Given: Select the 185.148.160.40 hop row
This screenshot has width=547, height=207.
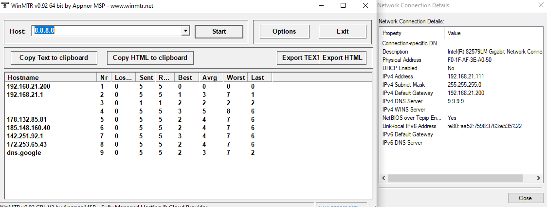Looking at the screenshot, I should [139, 128].
